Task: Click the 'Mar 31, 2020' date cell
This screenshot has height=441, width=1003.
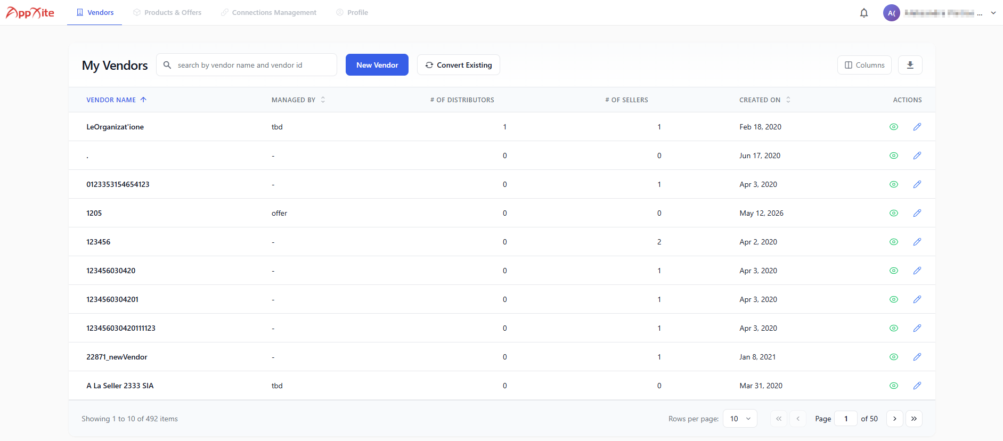Action: coord(761,386)
